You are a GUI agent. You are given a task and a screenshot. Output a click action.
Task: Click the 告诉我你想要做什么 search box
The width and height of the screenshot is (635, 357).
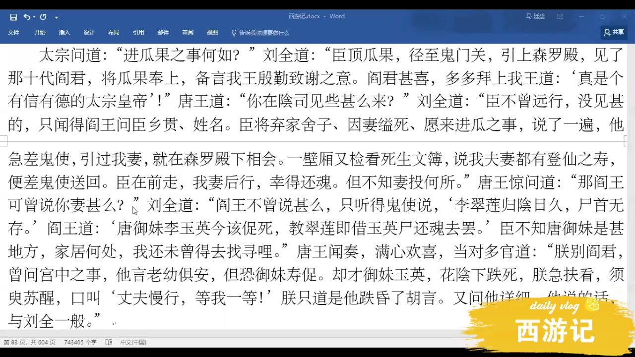click(264, 33)
